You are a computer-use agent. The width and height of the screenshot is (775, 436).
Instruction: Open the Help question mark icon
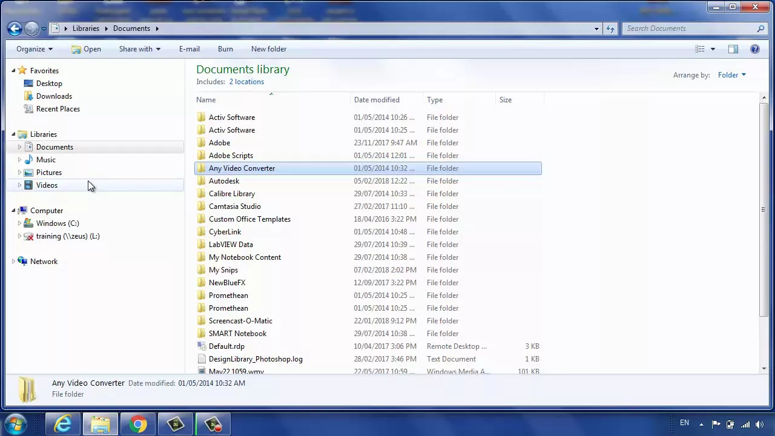pos(755,49)
